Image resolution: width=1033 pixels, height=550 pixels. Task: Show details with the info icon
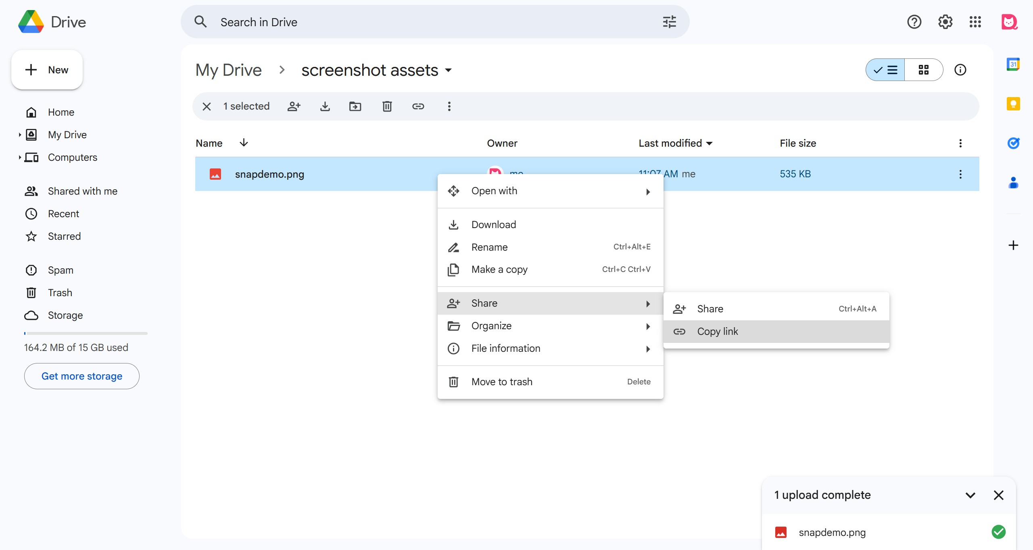tap(960, 70)
